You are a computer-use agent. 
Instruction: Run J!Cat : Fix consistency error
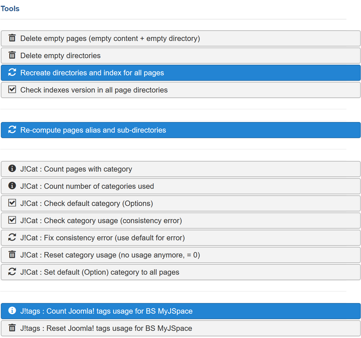pyautogui.click(x=181, y=238)
